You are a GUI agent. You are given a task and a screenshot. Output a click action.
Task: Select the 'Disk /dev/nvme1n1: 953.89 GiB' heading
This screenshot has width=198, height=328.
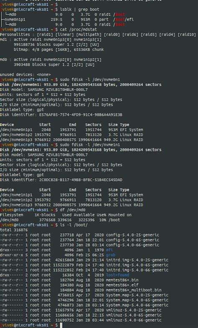[81, 150]
